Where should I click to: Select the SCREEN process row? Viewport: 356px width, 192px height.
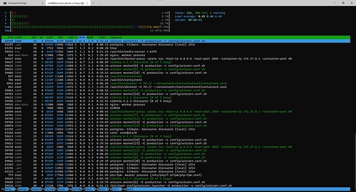coord(176,108)
